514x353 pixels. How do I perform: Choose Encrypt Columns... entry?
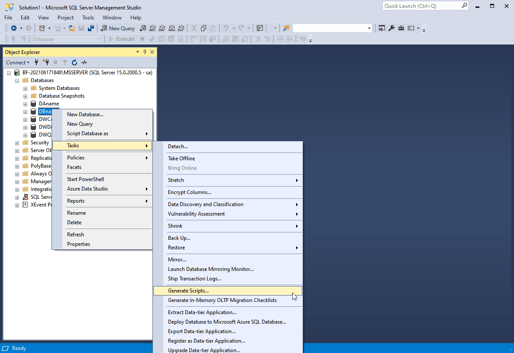pos(227,192)
